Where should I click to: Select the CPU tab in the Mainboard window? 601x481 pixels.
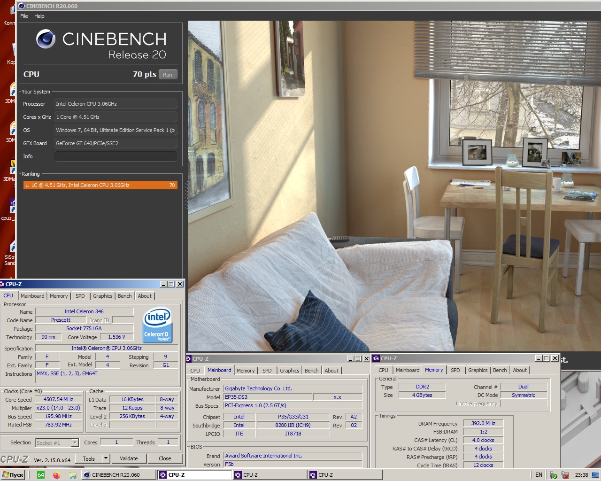(195, 371)
